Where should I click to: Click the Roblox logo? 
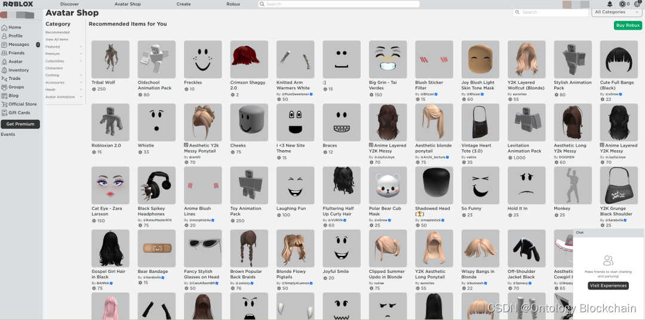[x=18, y=4]
